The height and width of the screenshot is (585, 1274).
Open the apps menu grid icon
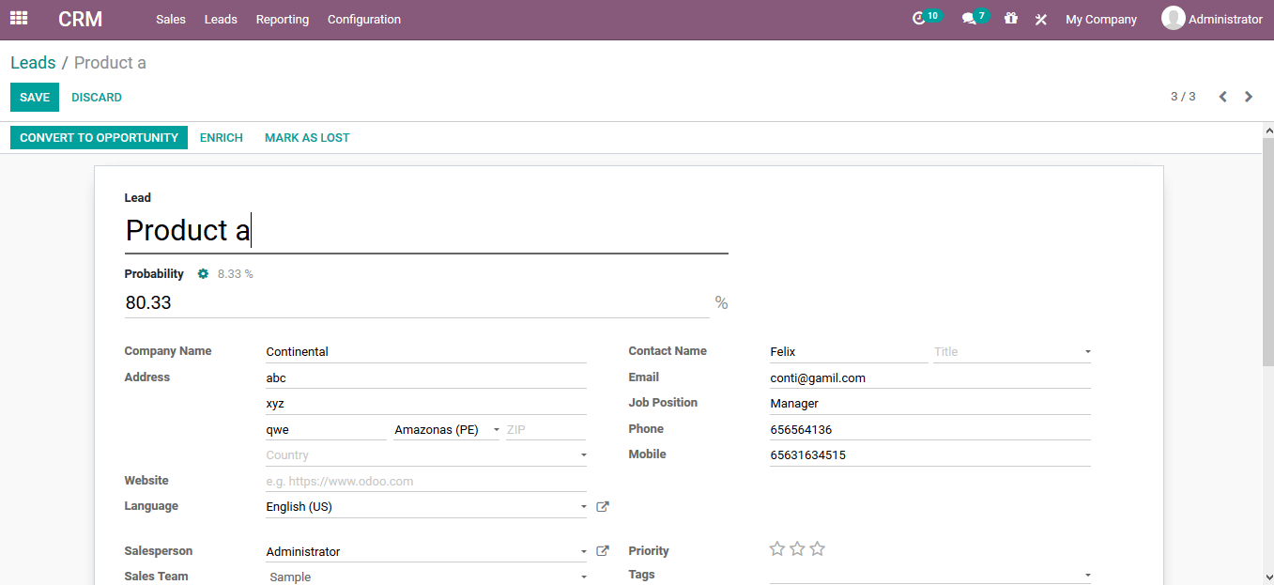coord(19,18)
